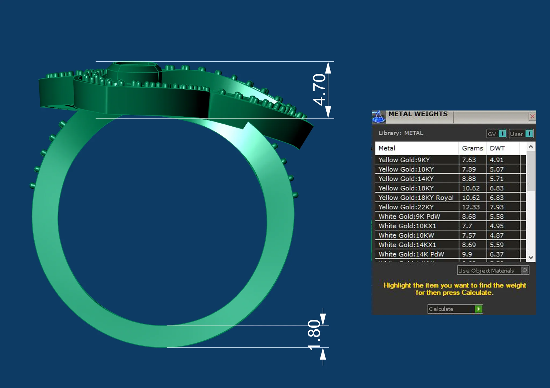Click the 7.93 DWT value

click(x=497, y=207)
